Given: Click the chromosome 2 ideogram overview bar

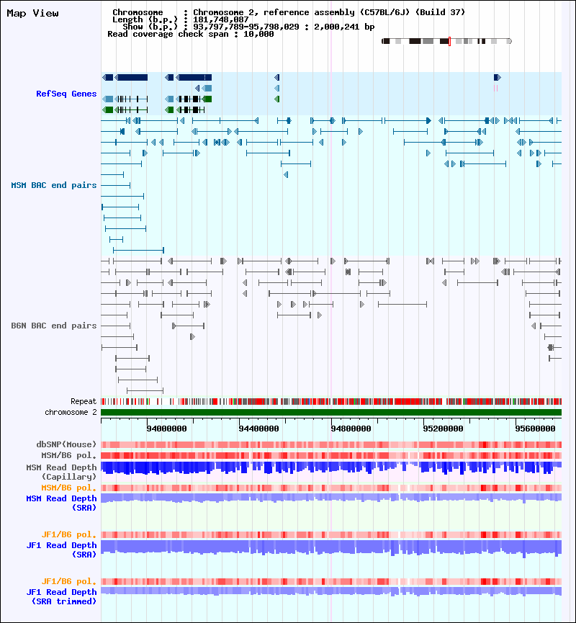Looking at the screenshot, I should pyautogui.click(x=446, y=41).
